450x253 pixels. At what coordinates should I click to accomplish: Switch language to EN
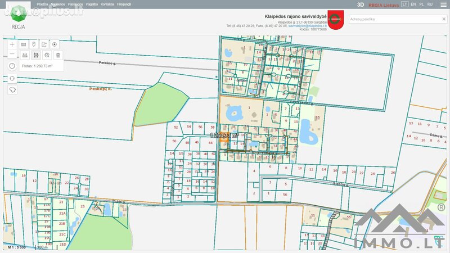413,4
